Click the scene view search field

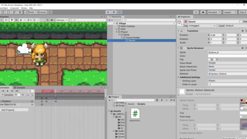coord(88,20)
